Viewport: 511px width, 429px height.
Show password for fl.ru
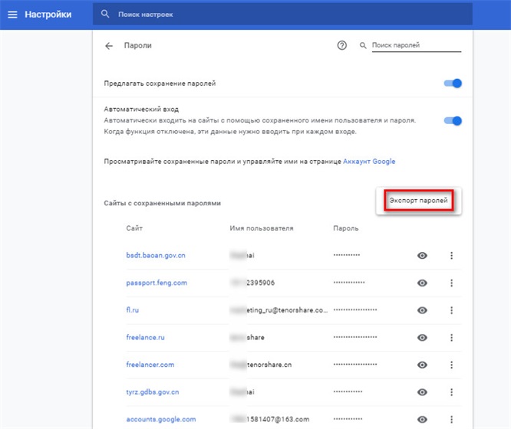pyautogui.click(x=422, y=310)
